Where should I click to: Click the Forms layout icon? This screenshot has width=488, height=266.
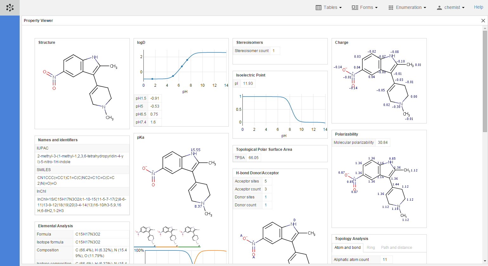click(x=355, y=8)
